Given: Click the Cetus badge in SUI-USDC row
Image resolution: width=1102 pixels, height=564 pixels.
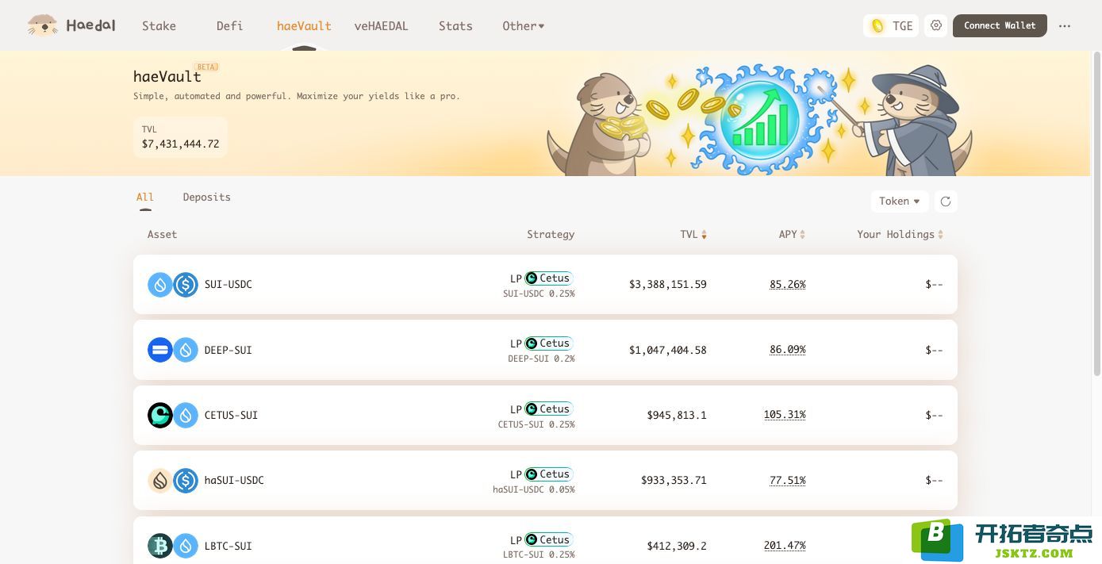Looking at the screenshot, I should click(x=548, y=278).
